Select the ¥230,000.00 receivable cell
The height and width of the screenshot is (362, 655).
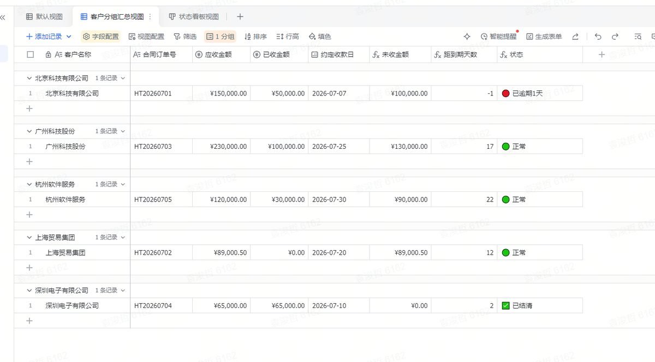pos(222,146)
